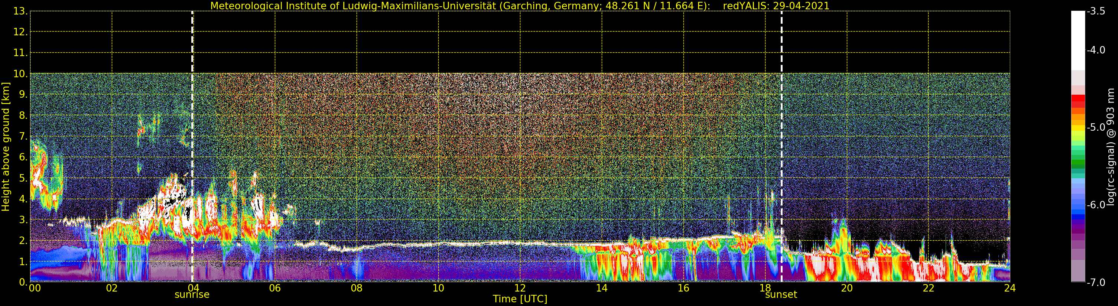The width and height of the screenshot is (1118, 306).
Task: Click height axis tick label 4
Action: [x=23, y=199]
